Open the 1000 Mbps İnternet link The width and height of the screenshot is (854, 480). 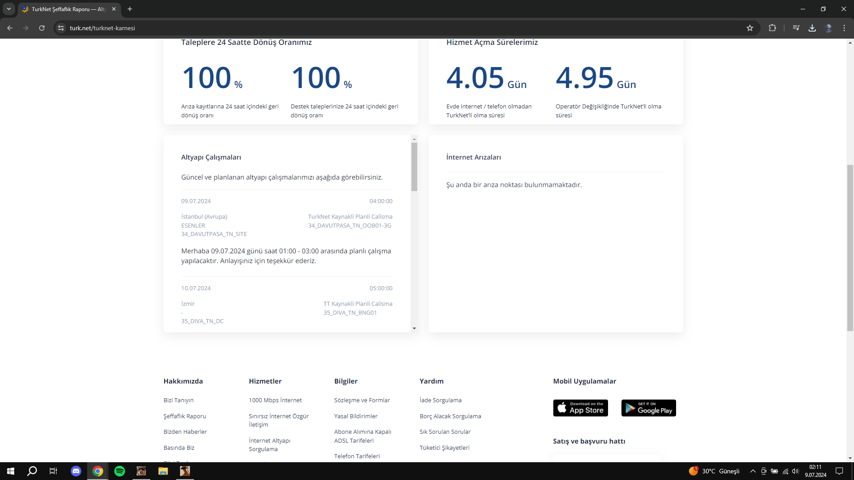click(x=275, y=400)
